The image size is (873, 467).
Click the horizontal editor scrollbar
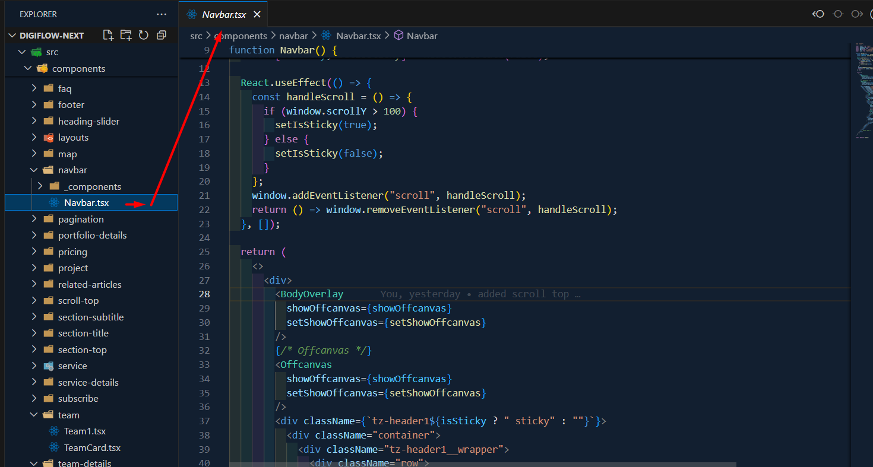[482, 465]
